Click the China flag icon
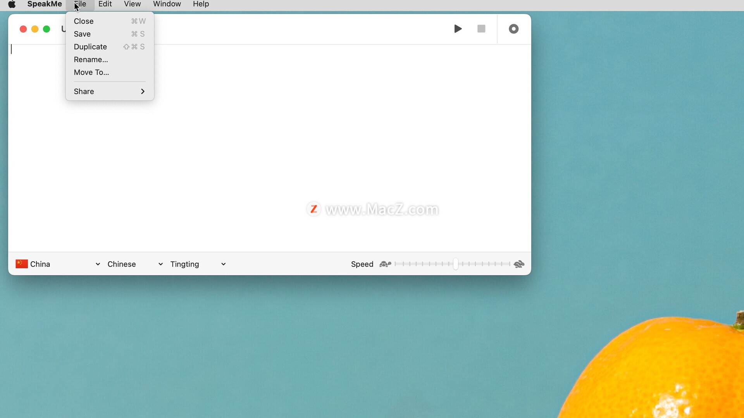 click(x=22, y=264)
